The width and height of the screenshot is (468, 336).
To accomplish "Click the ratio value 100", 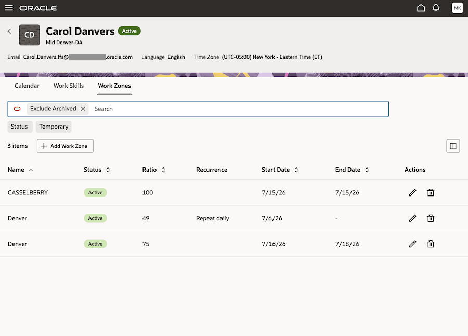I will [x=148, y=193].
